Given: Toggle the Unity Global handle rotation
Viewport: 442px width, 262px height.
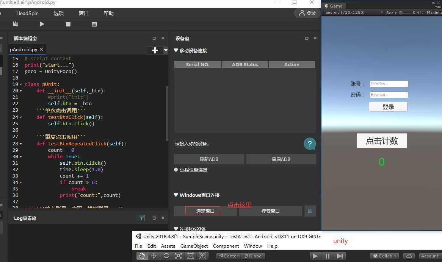Looking at the screenshot, I should coord(253,256).
